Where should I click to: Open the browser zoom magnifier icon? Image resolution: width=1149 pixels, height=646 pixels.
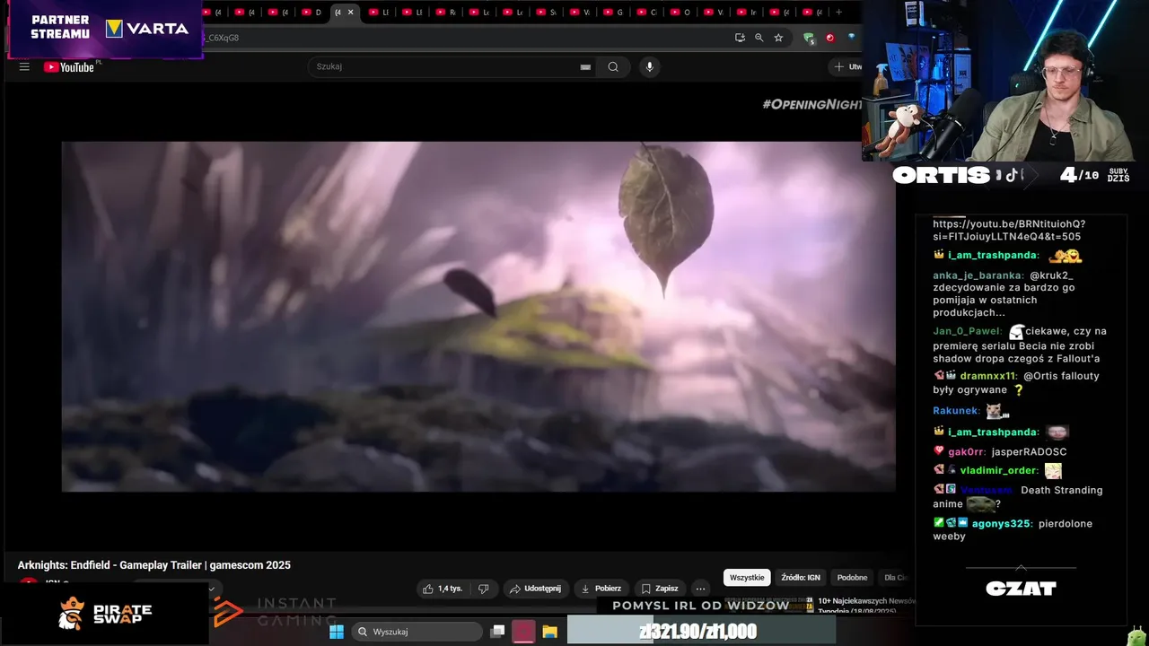click(759, 38)
